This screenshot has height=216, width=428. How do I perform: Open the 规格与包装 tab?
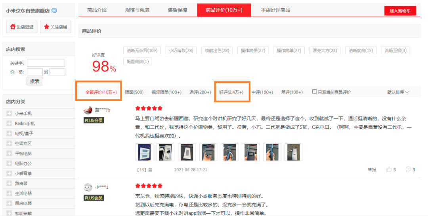pyautogui.click(x=137, y=10)
